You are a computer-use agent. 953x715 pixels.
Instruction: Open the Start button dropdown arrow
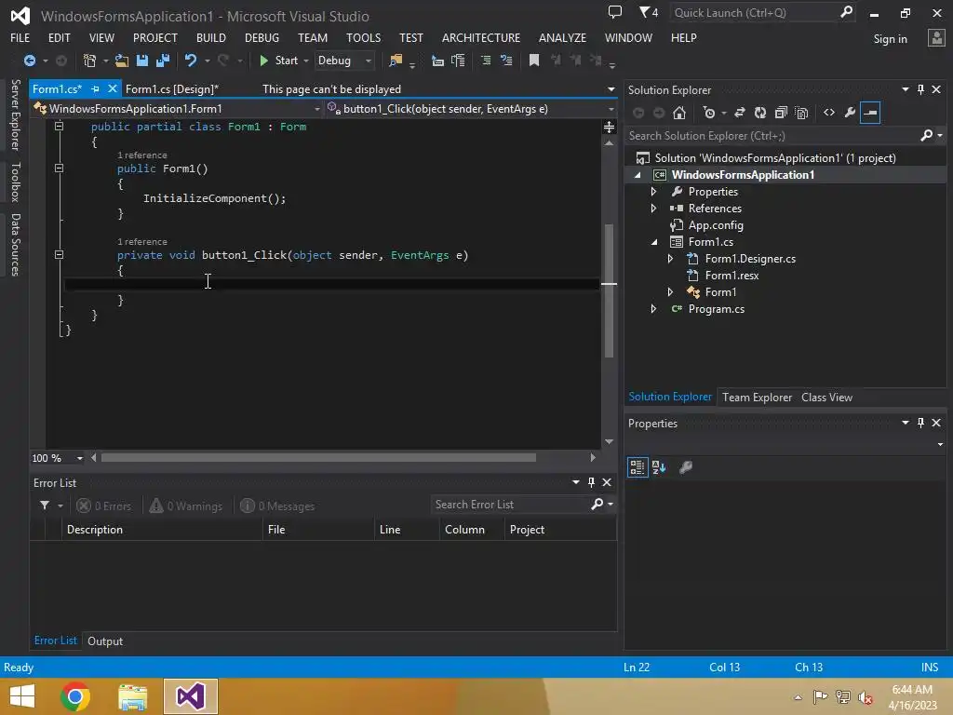(x=306, y=61)
